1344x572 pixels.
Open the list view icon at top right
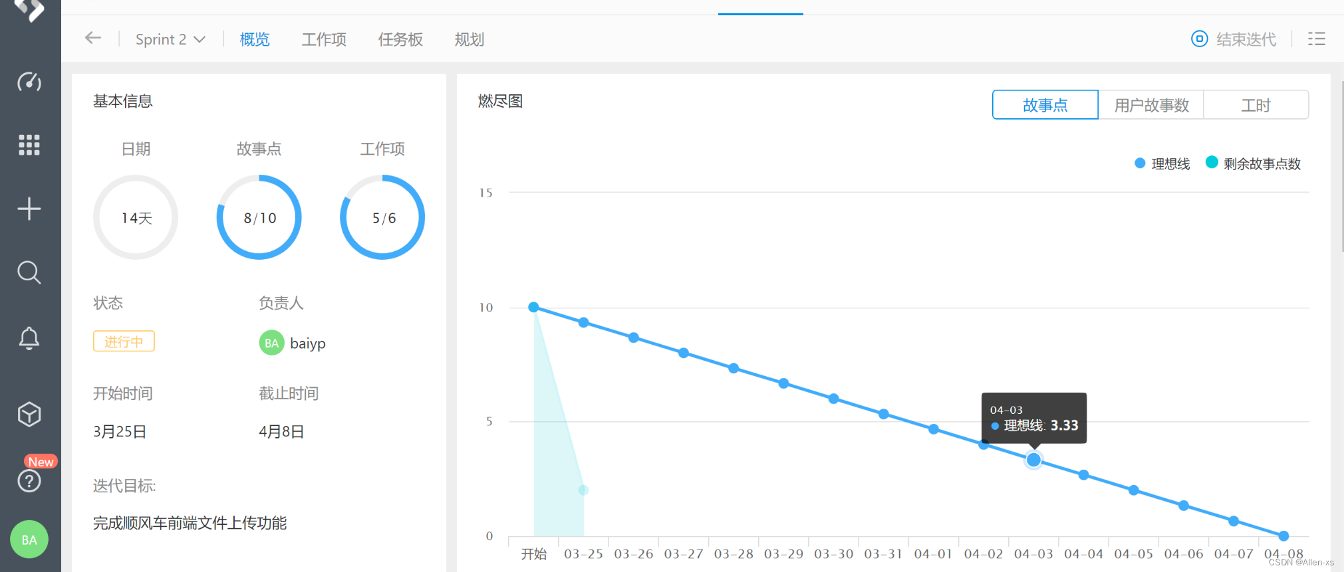coord(1317,39)
